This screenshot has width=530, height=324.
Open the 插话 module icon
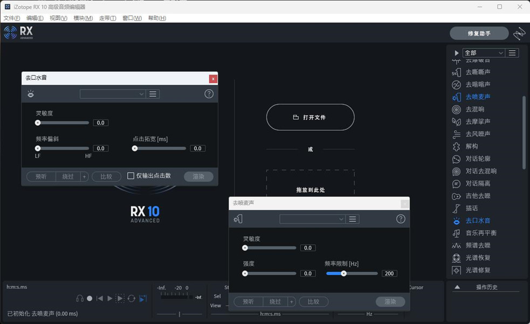point(456,208)
